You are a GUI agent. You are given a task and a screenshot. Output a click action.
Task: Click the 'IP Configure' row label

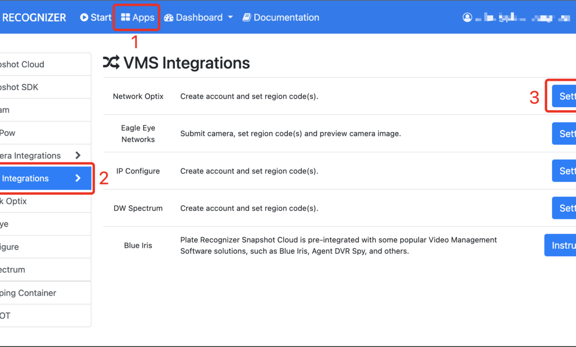click(138, 171)
